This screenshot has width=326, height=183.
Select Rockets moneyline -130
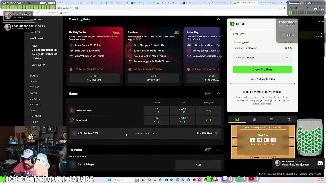coord(208,111)
